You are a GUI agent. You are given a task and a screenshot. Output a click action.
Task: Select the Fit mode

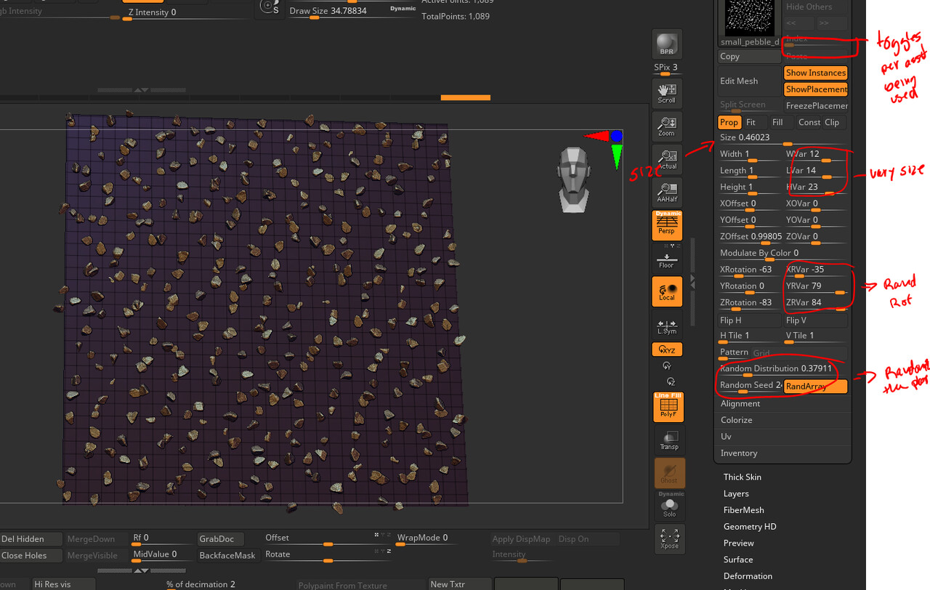(x=751, y=123)
